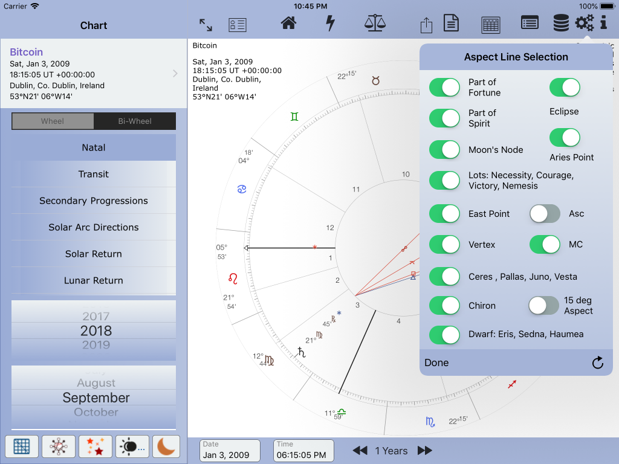Tap the crescent moon icon
619x464 pixels.
coord(166,446)
